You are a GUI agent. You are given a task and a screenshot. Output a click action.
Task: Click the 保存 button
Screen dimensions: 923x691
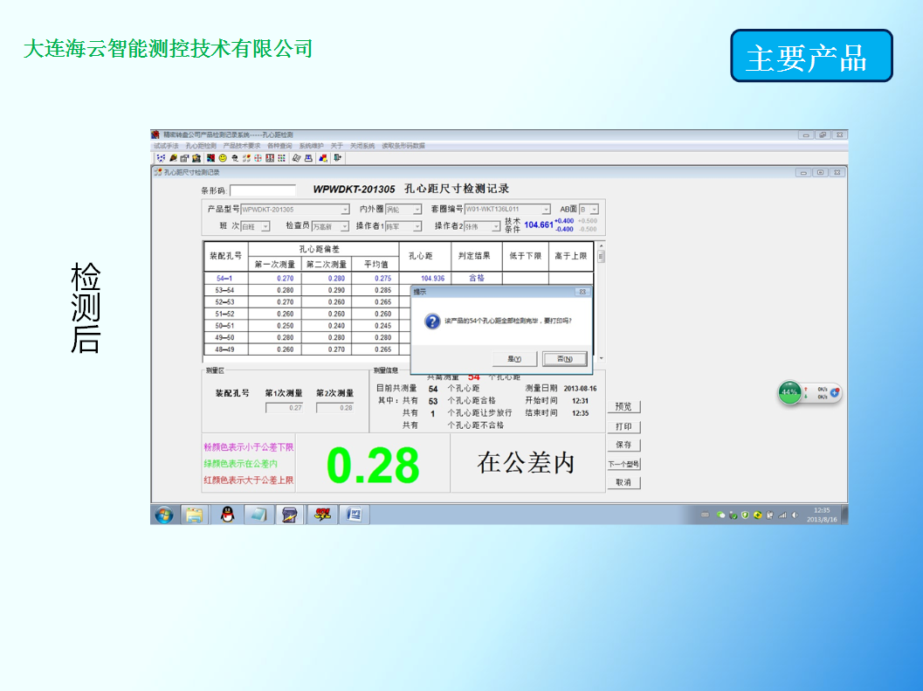[x=623, y=445]
